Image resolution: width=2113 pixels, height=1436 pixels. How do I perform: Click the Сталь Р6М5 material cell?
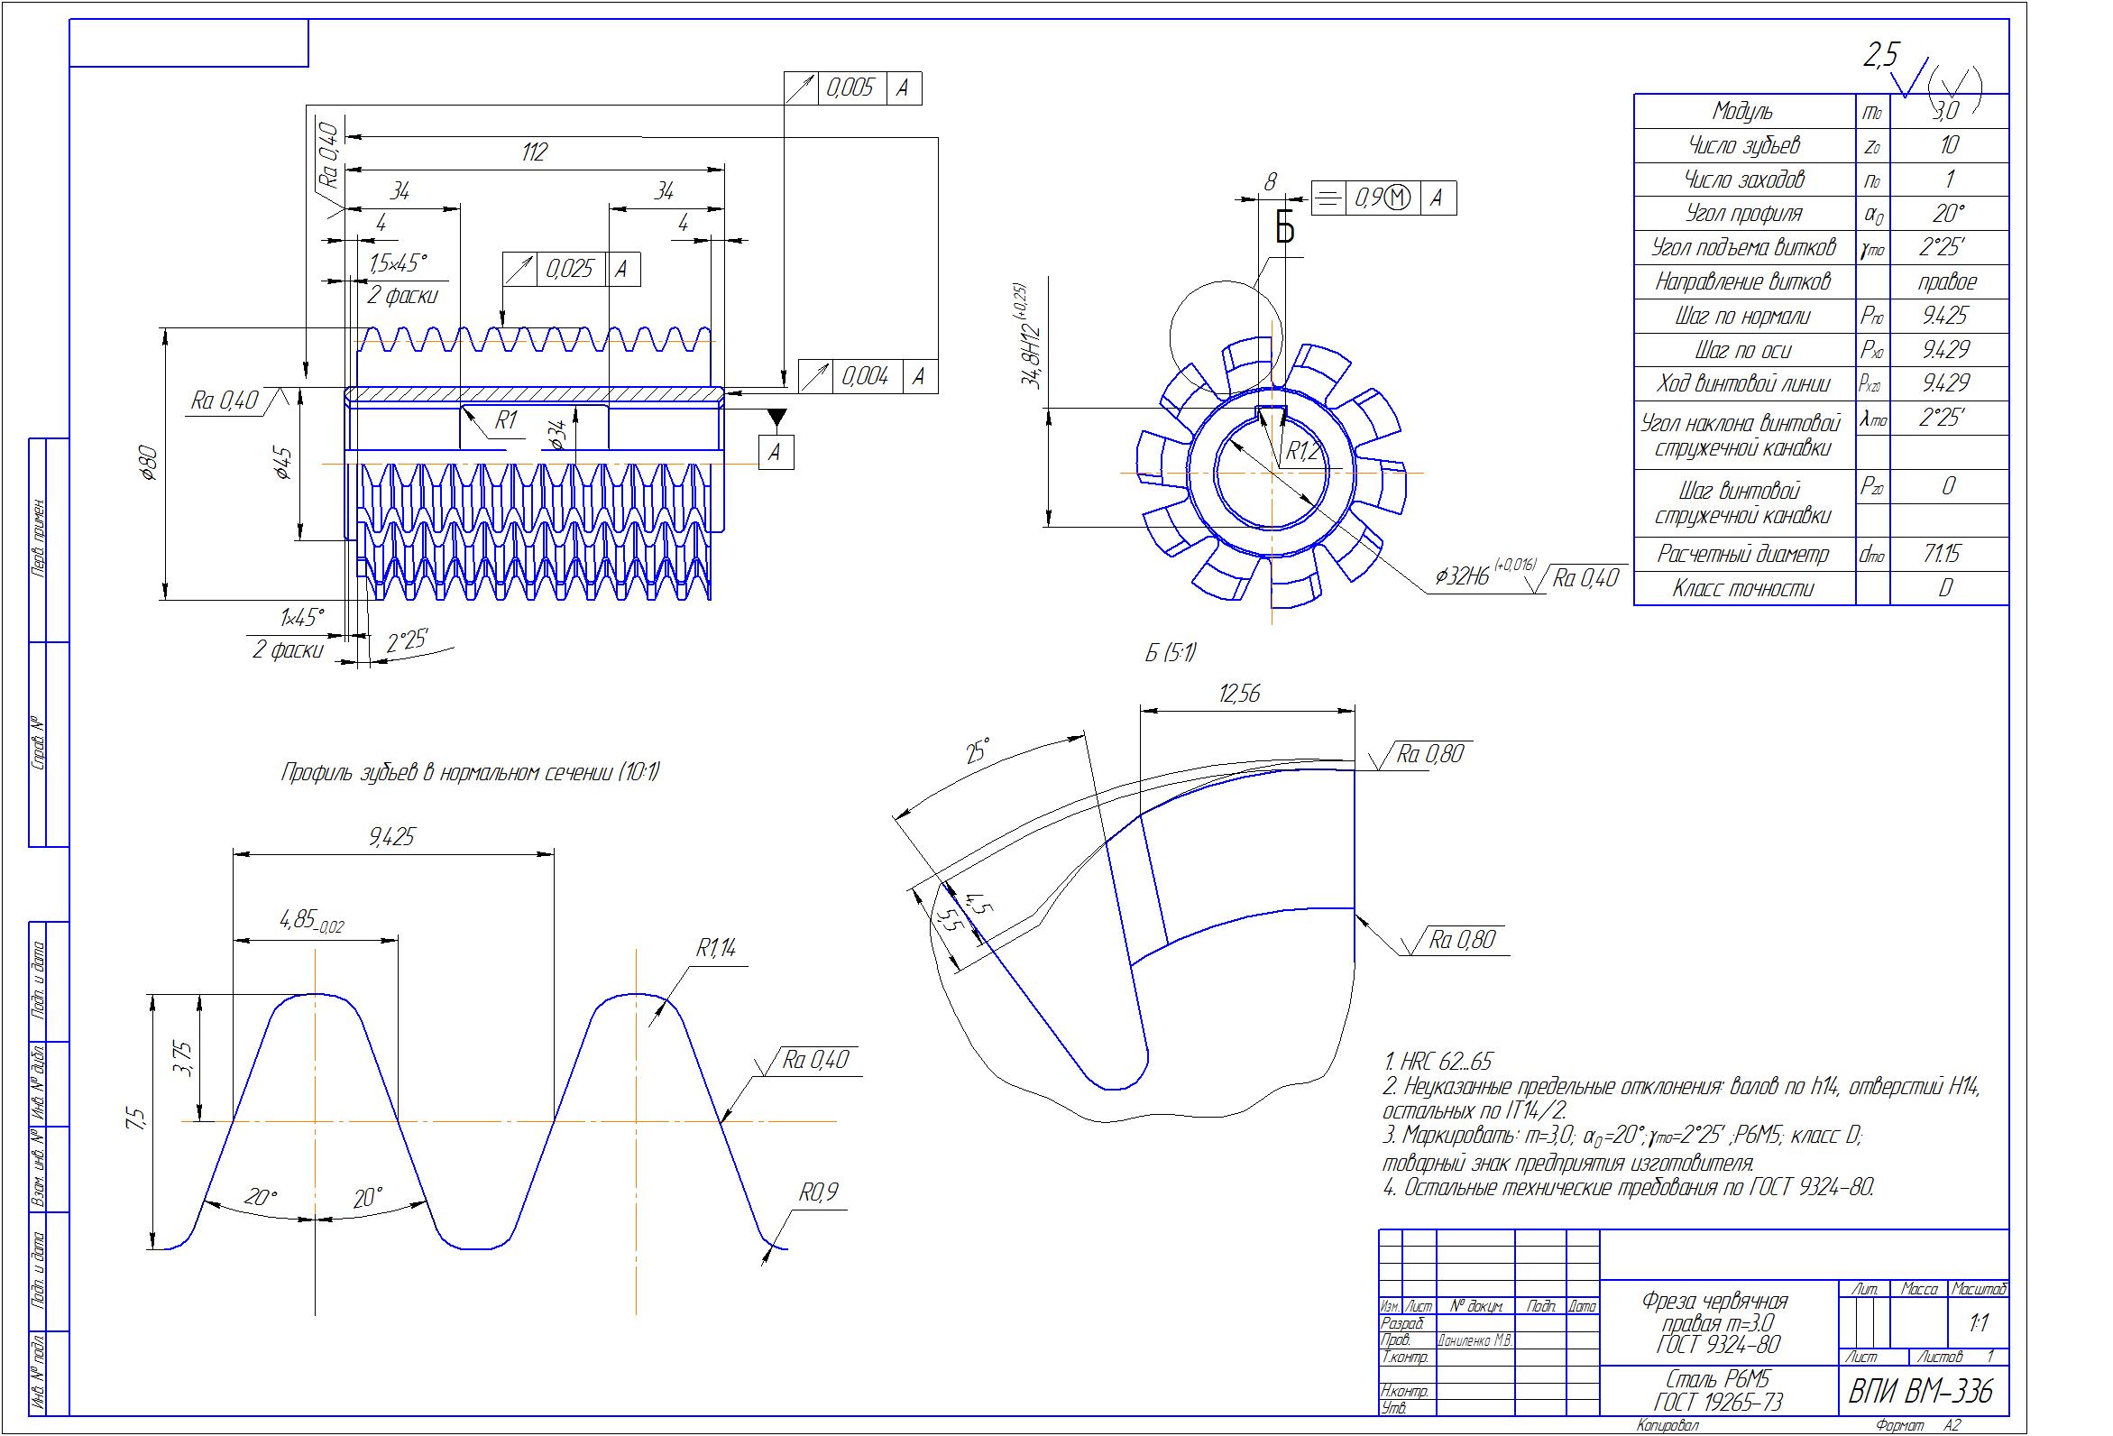pos(1720,1391)
